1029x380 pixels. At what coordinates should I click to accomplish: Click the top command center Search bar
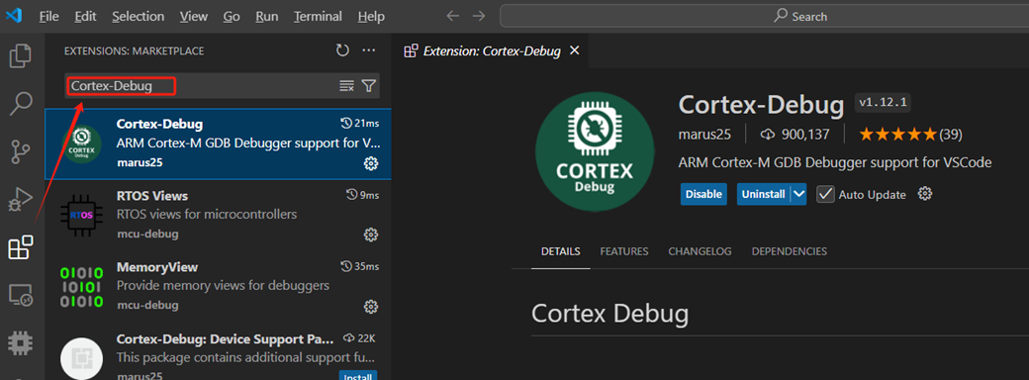click(765, 17)
